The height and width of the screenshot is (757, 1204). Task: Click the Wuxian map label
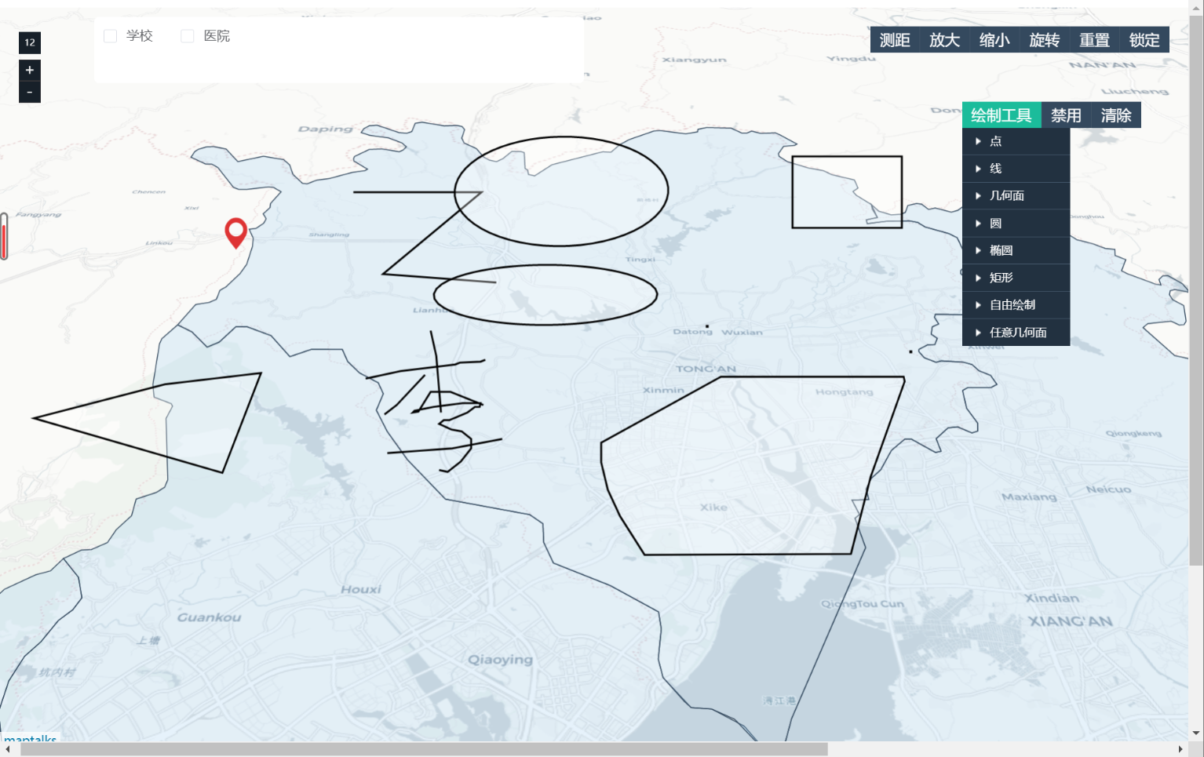pos(742,333)
